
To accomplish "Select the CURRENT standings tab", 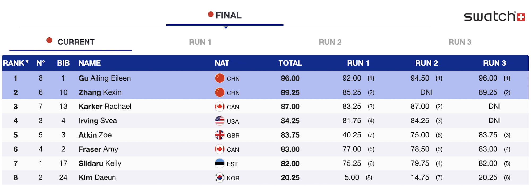I will click(x=76, y=42).
